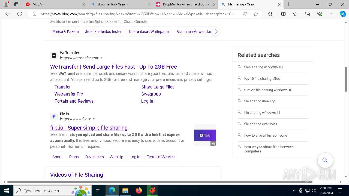This screenshot has width=349, height=196.
Task: Open the Portals and Reviews sitelink
Action: pyautogui.click(x=74, y=101)
